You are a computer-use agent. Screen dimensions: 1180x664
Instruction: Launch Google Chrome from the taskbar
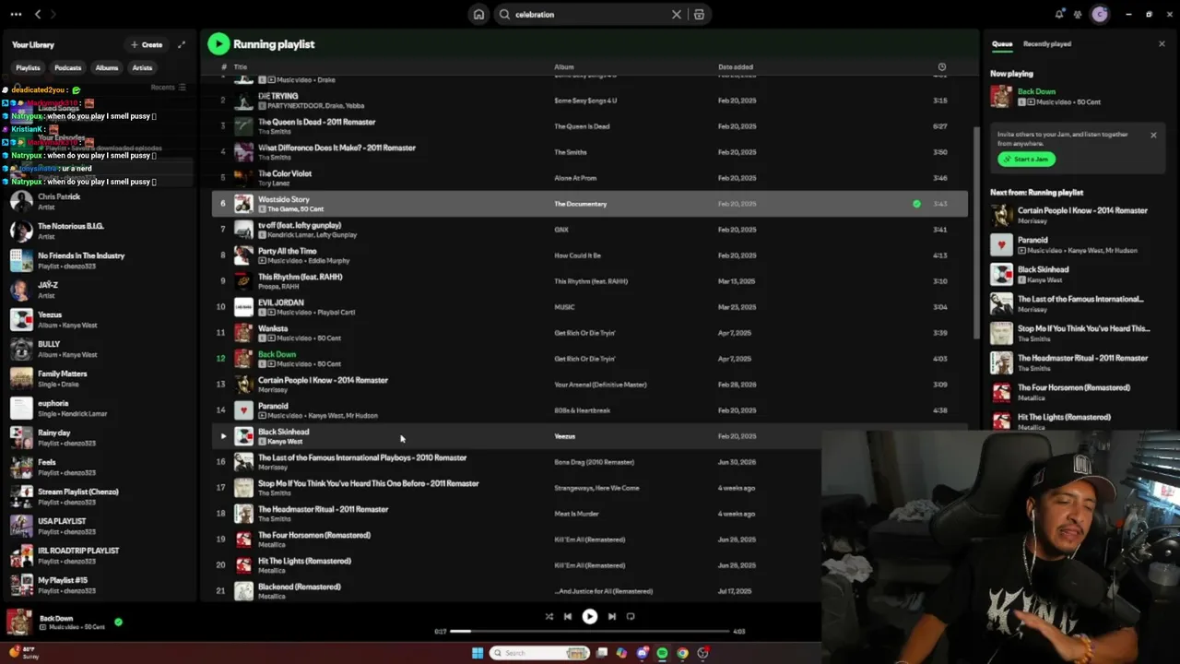pos(682,653)
